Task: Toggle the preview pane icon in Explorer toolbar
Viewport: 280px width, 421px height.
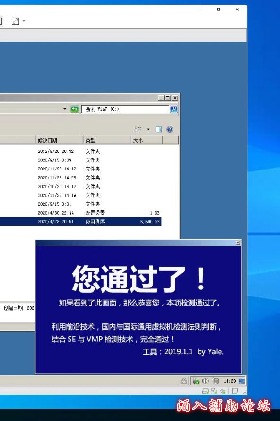Action: [158, 129]
